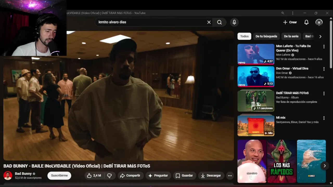Open DeBÍ TiRAR MáS FOToS album thumbnail
Image resolution: width=333 pixels, height=187 pixels.
pos(256,100)
